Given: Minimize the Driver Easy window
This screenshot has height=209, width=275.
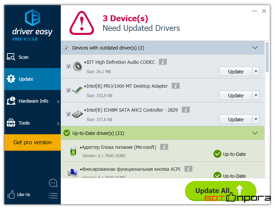Looking at the screenshot, I should click(254, 11).
